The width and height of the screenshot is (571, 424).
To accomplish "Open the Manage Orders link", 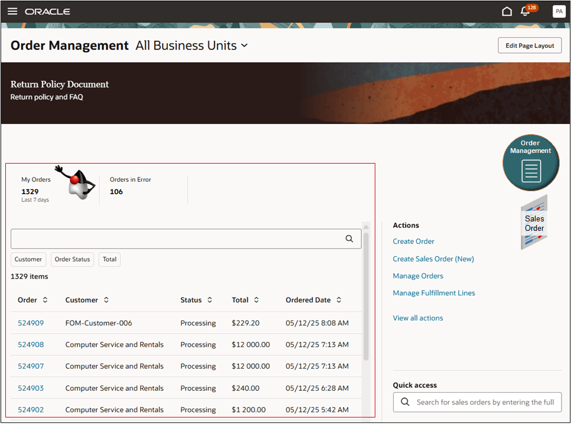I will tap(418, 276).
